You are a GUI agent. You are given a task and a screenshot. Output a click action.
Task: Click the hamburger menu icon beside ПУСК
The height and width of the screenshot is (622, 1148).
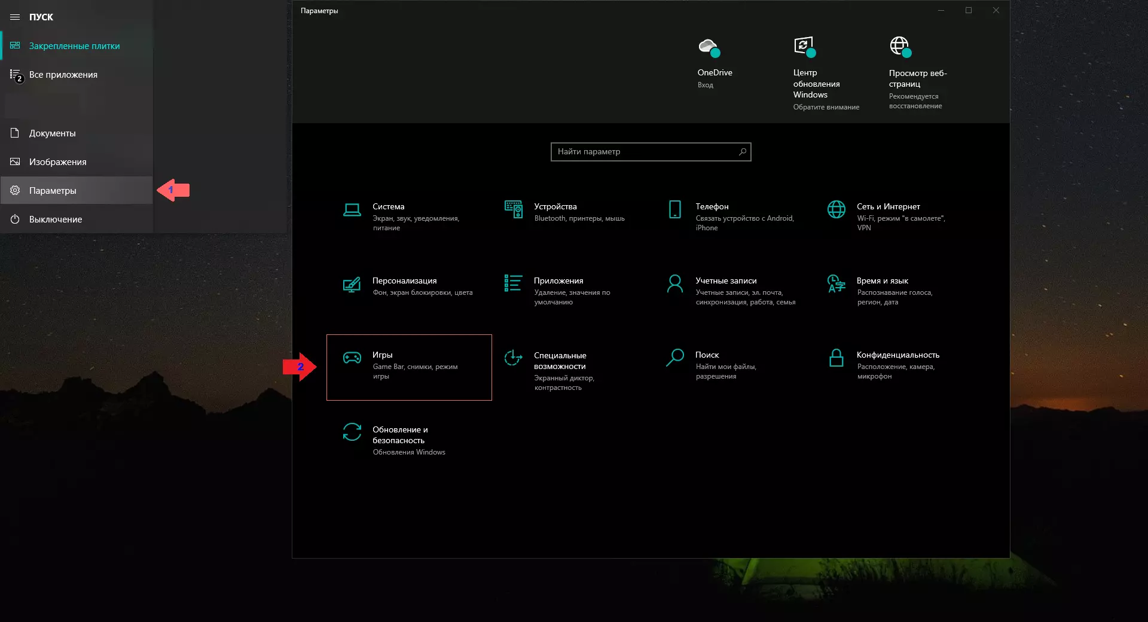[x=15, y=17]
